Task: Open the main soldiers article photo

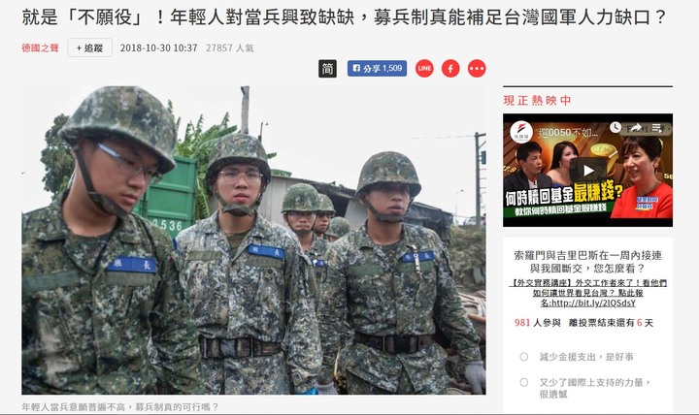Action: pos(253,240)
